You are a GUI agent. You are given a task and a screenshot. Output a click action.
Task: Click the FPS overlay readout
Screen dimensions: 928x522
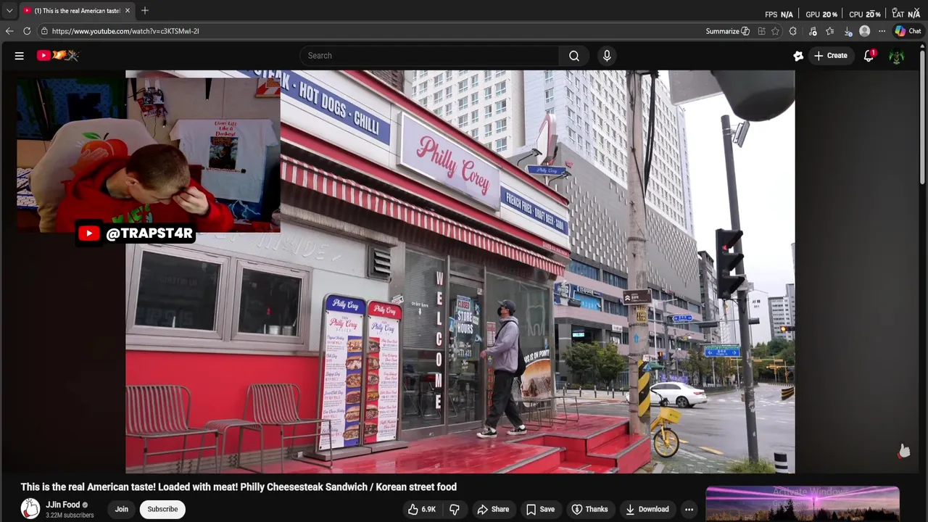click(x=779, y=14)
